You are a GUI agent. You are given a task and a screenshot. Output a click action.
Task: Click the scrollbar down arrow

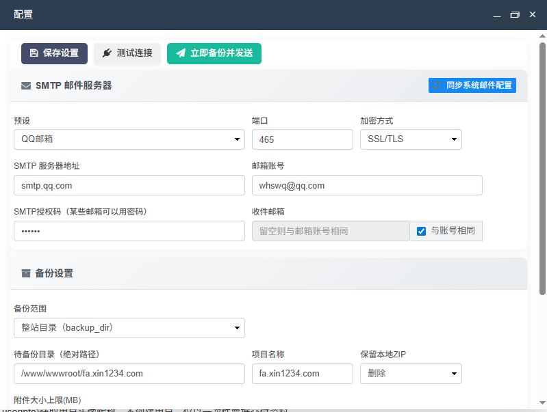tap(542, 402)
